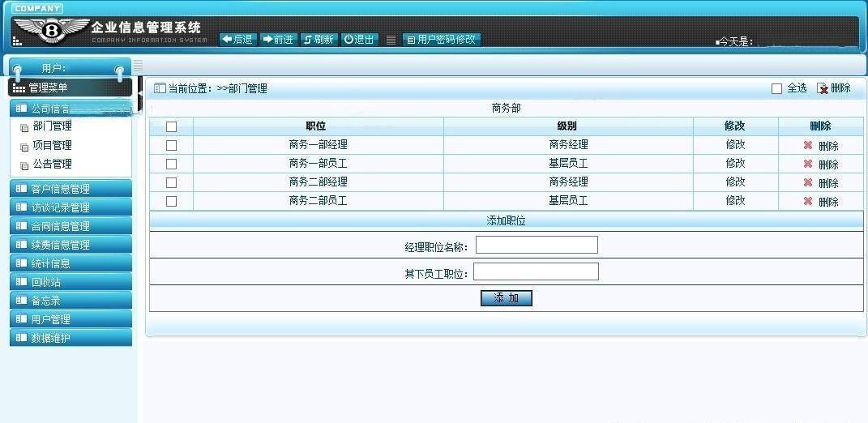Image resolution: width=868 pixels, height=423 pixels.
Task: Click the 级别 column header
Action: tap(567, 126)
